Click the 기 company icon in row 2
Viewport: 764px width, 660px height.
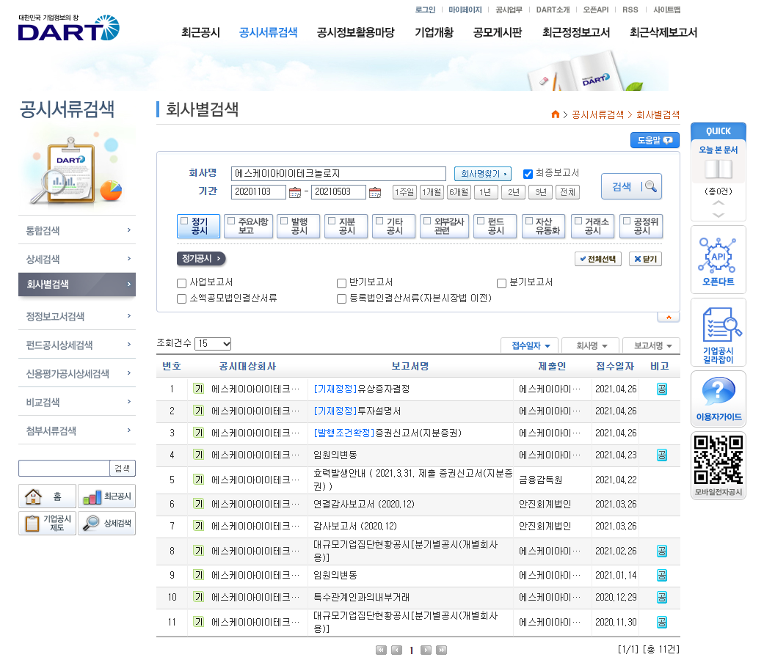(x=198, y=411)
